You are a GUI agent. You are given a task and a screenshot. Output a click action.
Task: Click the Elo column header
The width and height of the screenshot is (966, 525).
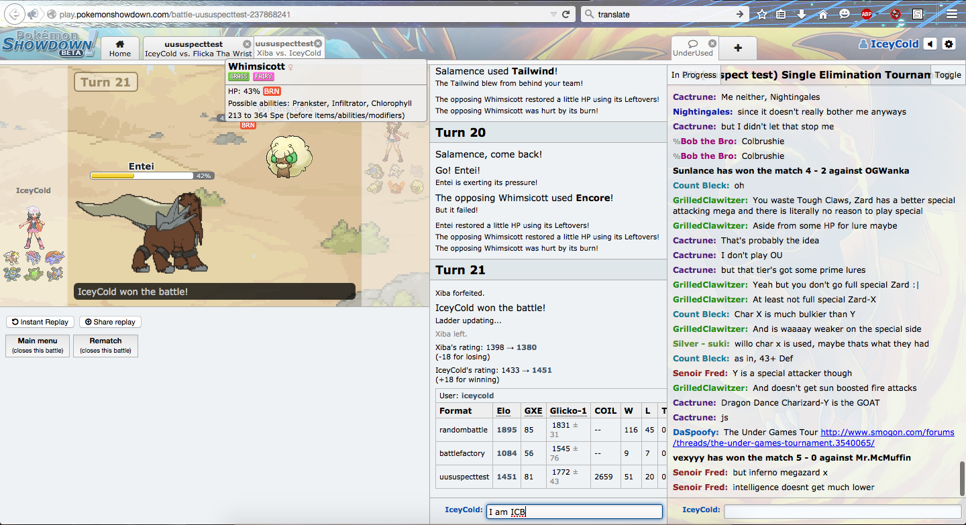[x=503, y=410]
